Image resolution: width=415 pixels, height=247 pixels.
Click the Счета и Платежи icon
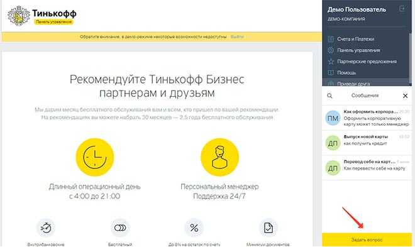point(331,39)
